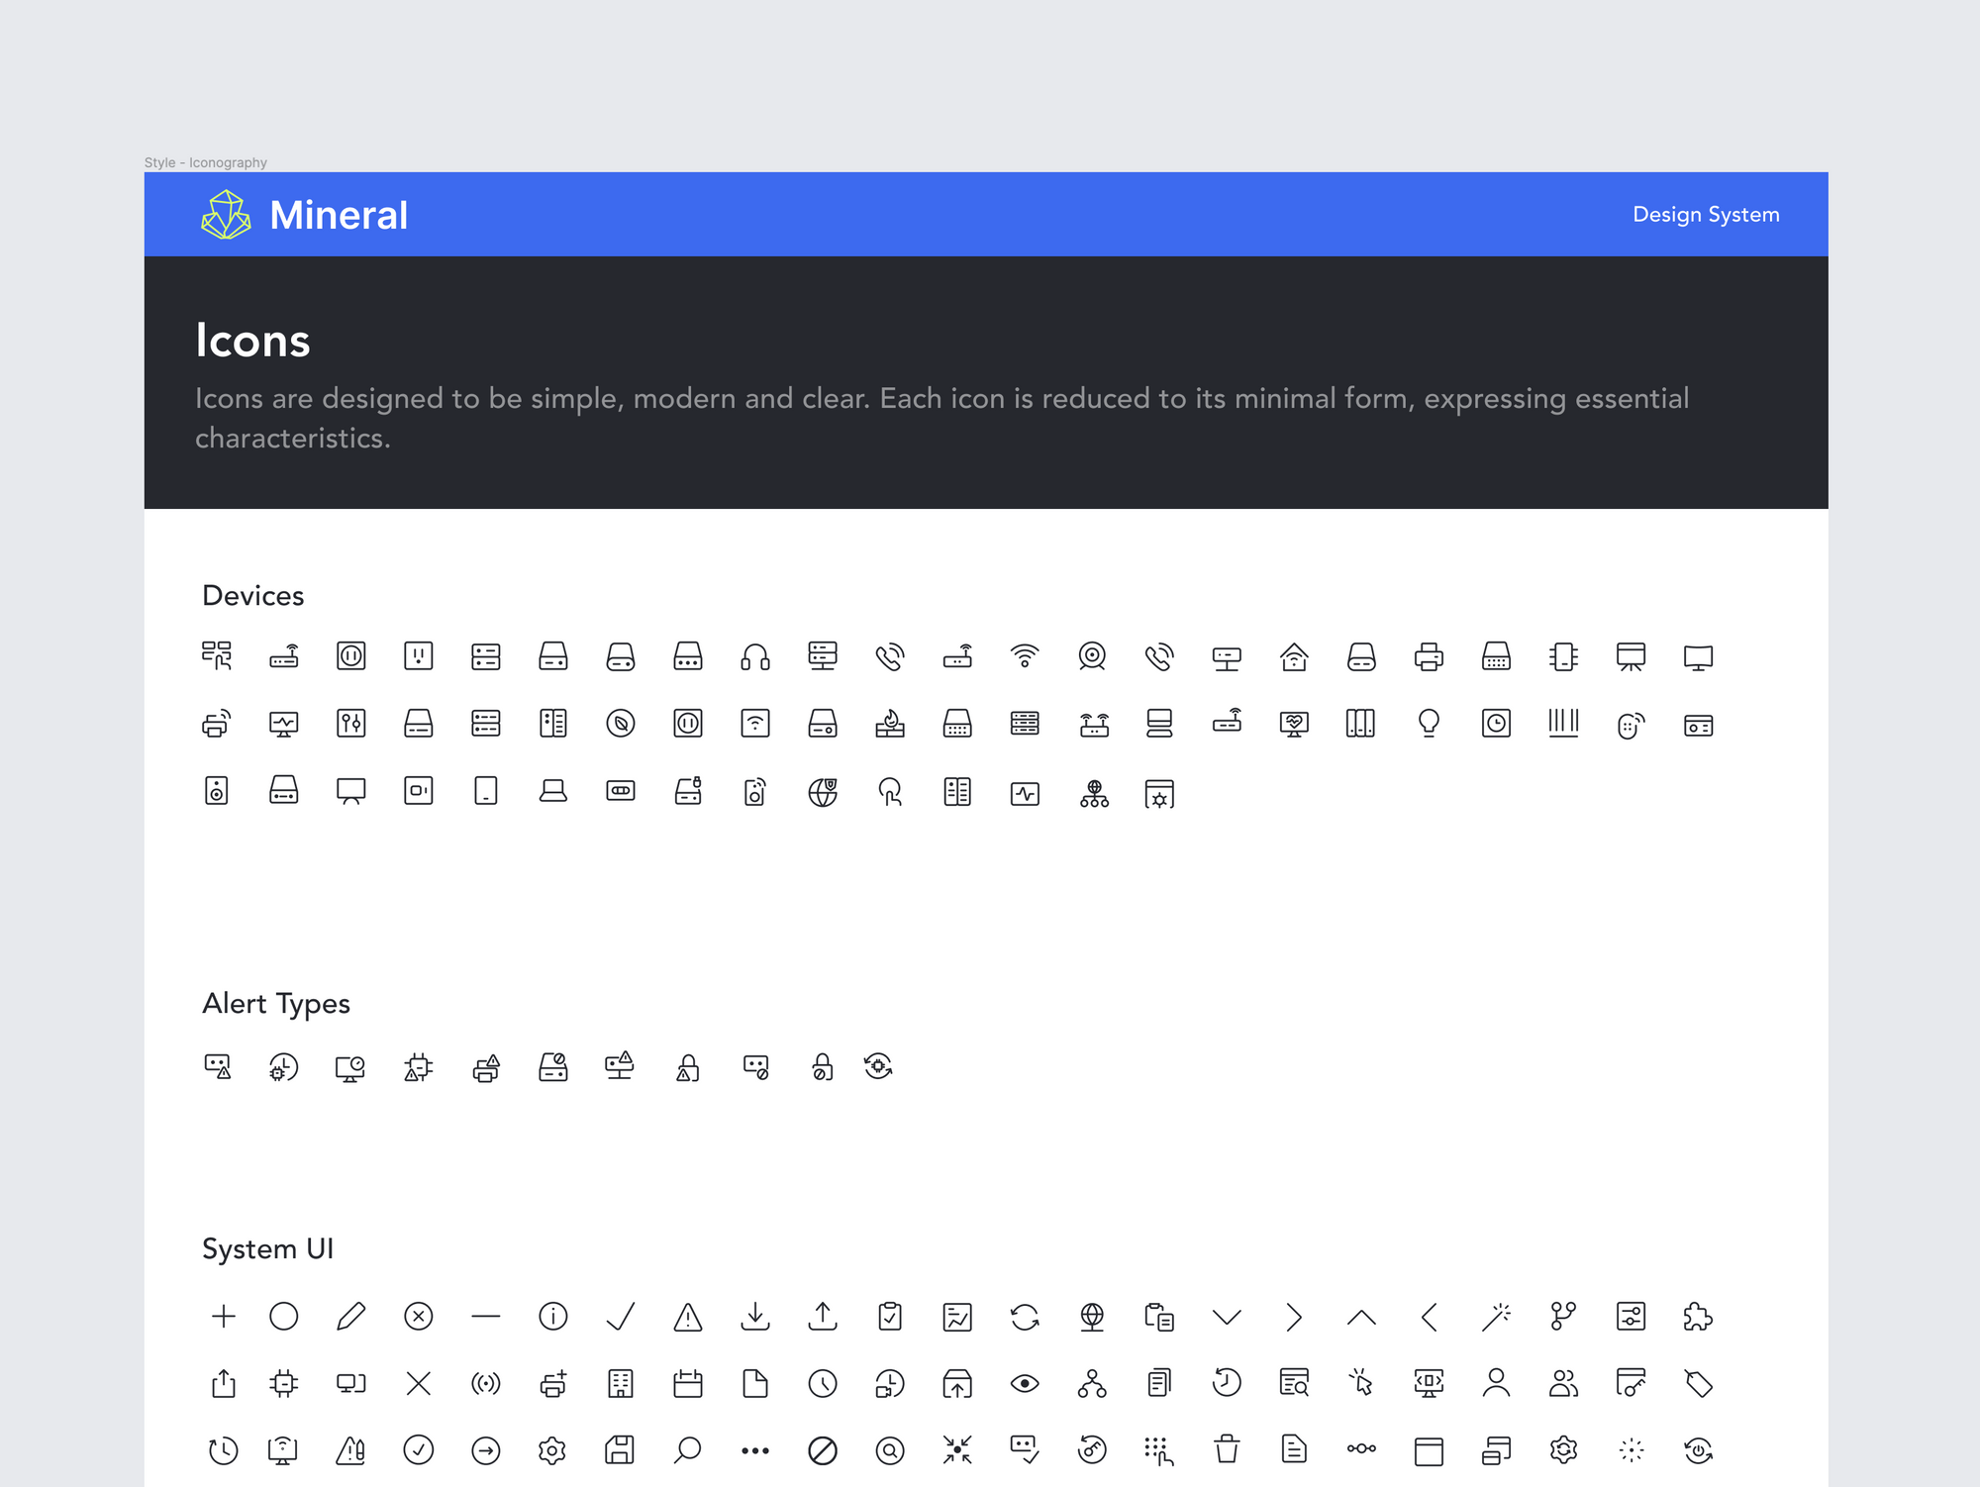Click the three-dot ellipsis icon
Image resolution: width=1980 pixels, height=1487 pixels.
coord(755,1451)
